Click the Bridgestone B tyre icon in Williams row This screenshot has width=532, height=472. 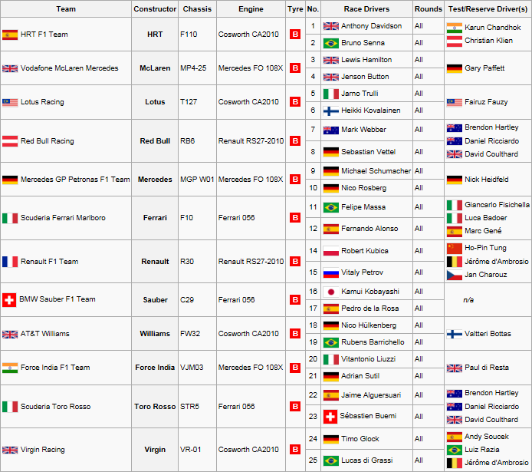click(x=295, y=333)
